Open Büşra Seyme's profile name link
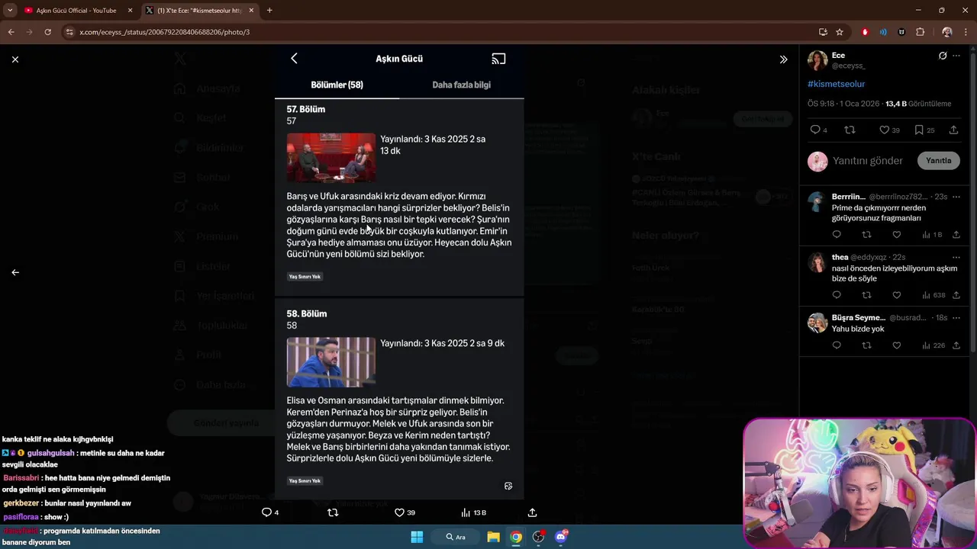Screen dimensions: 977x549 tap(859, 318)
